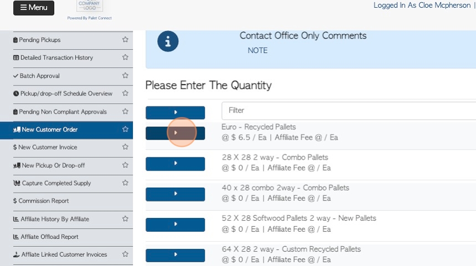This screenshot has width=476, height=266.
Task: Open the Commission Report menu item
Action: point(44,201)
